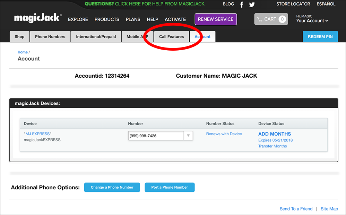Image resolution: width=346 pixels, height=215 pixels.
Task: Switch to the Call Features tab
Action: coord(171,36)
